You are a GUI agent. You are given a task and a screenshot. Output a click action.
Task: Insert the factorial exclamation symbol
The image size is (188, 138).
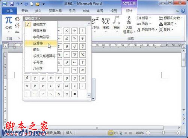83,31
